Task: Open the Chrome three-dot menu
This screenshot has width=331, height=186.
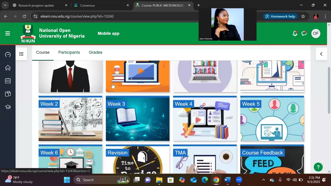Action: pos(325,16)
